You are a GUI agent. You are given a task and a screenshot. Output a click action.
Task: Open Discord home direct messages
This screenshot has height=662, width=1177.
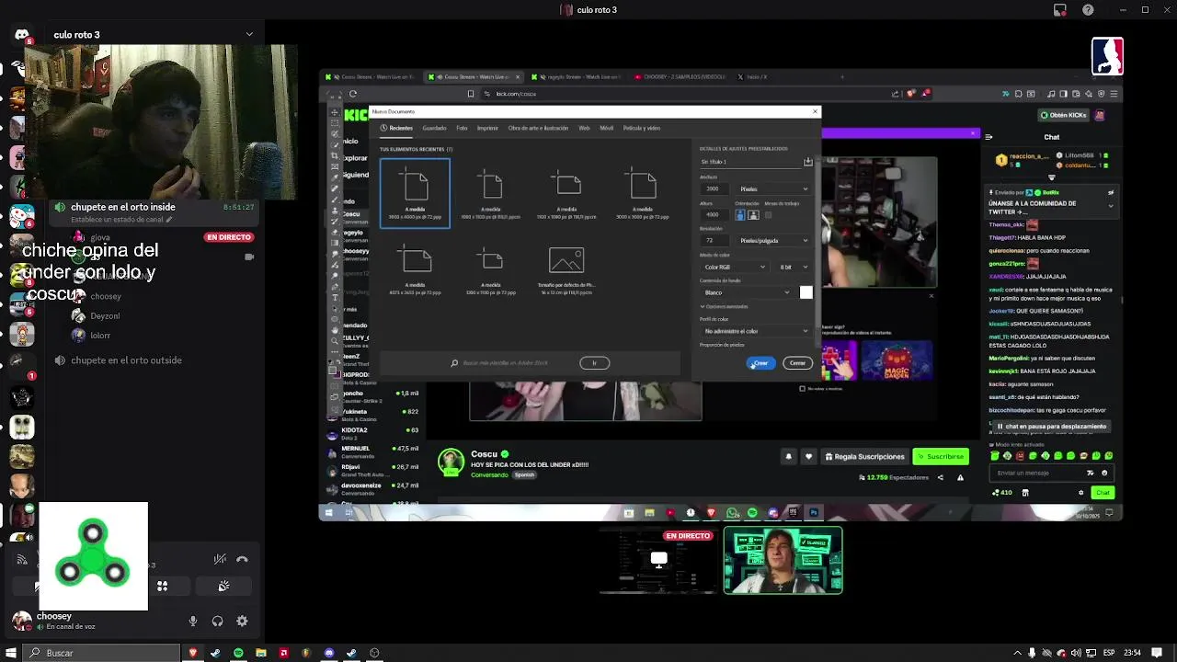click(x=21, y=35)
